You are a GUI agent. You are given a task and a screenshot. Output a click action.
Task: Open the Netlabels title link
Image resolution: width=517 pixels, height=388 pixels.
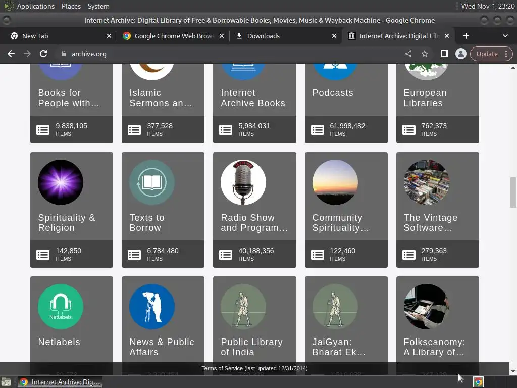[x=59, y=342]
